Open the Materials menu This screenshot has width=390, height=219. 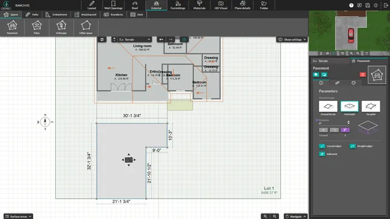click(x=199, y=5)
